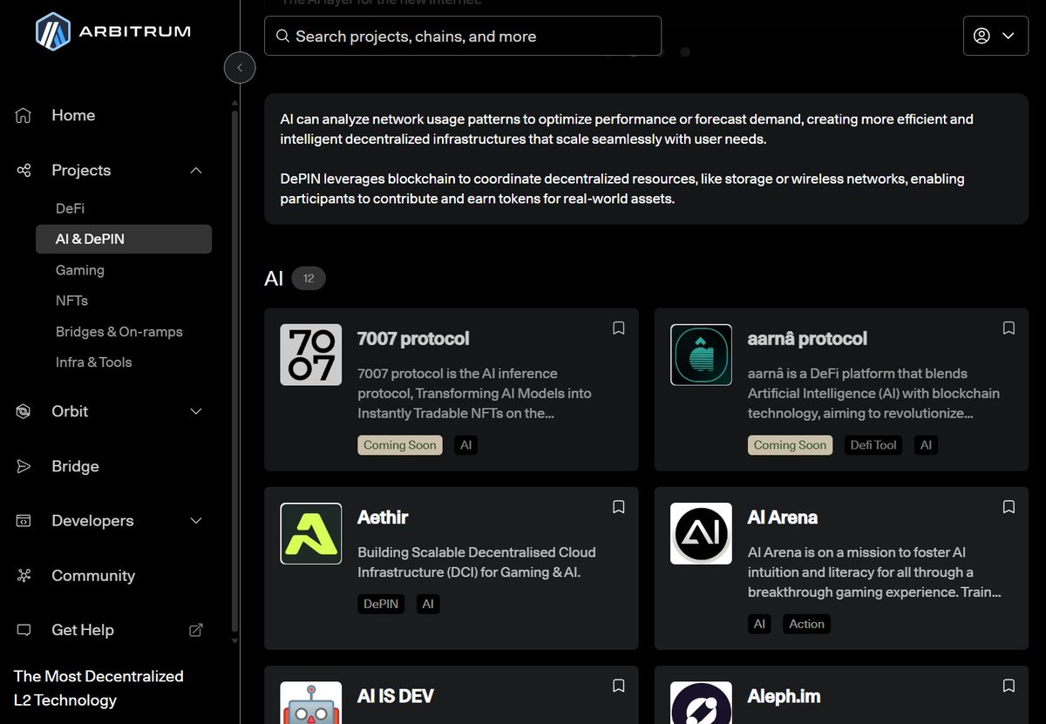
Task: Open the NFTs projects category
Action: pos(71,301)
